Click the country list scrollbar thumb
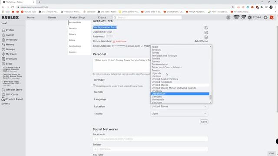Image resolution: width=278 pixels, height=156 pixels. pos(210,97)
